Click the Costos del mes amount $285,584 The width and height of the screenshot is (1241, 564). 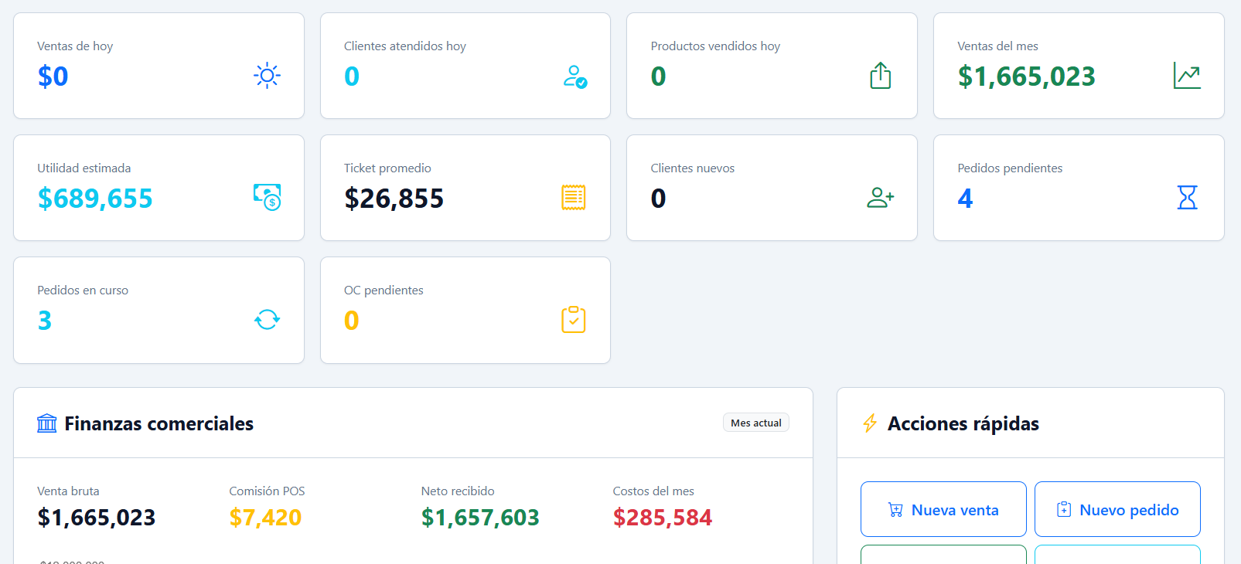[663, 518]
